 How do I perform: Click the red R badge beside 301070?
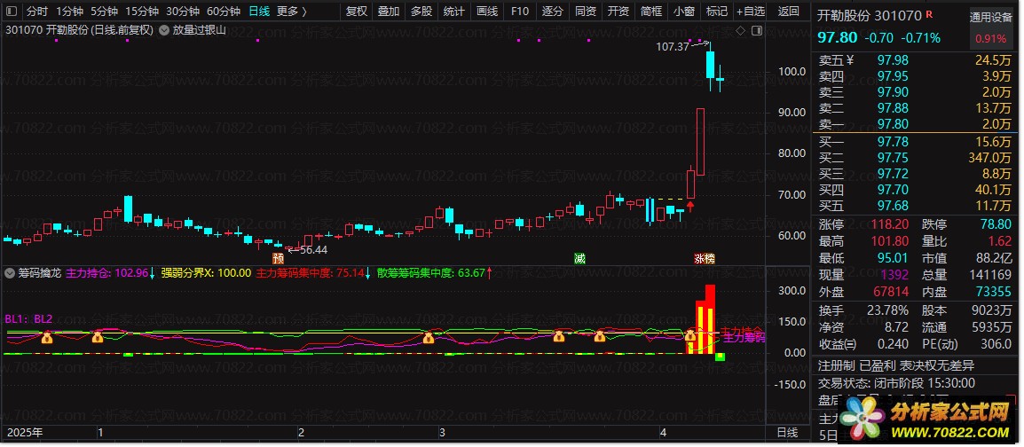pos(929,14)
